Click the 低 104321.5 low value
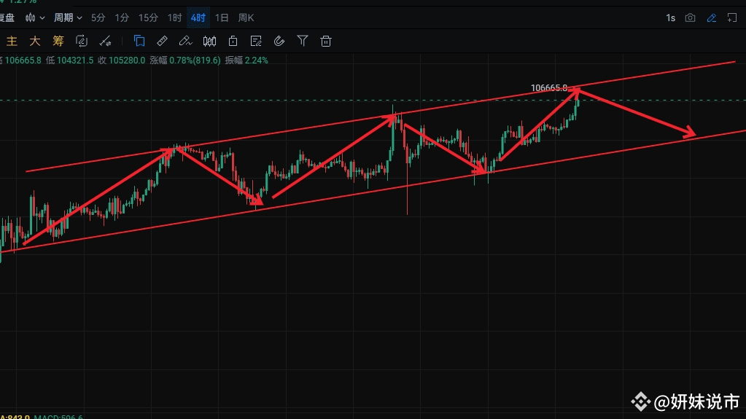Screen dimensions: 746x419 (69, 60)
